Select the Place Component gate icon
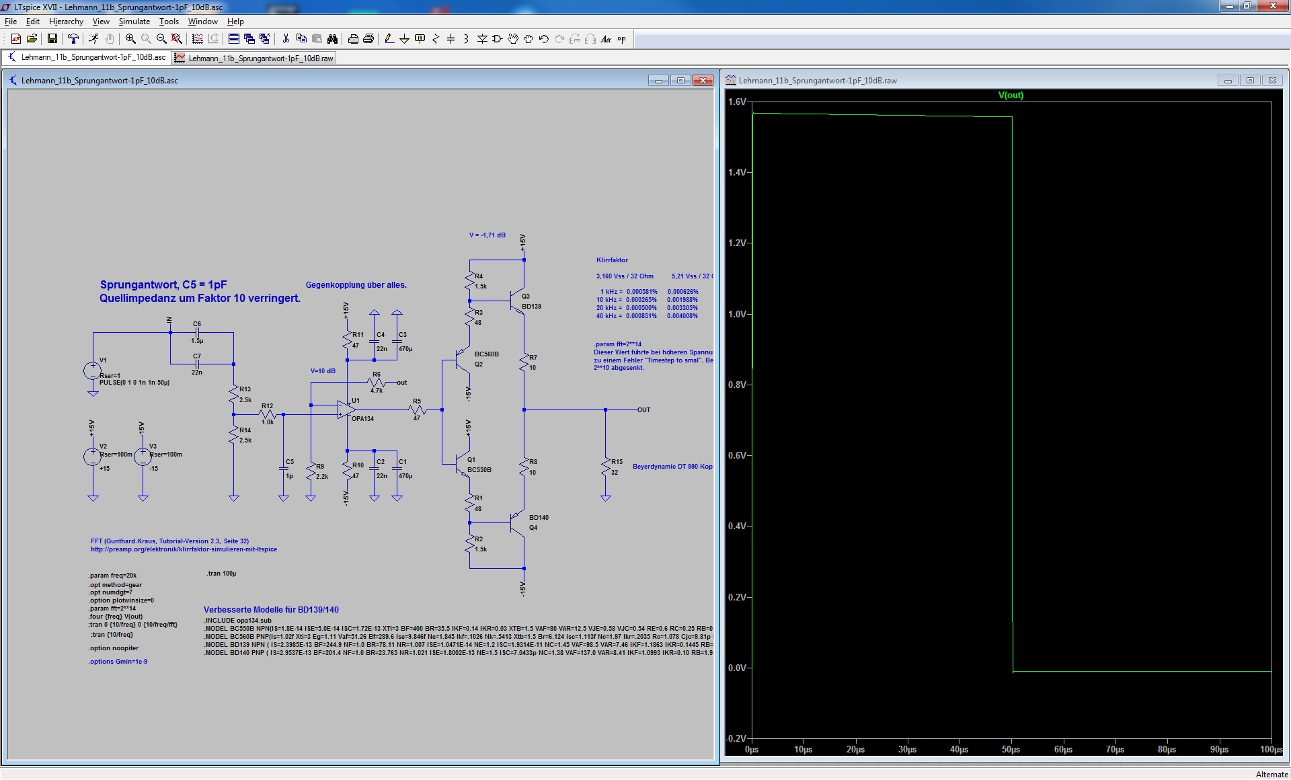This screenshot has width=1291, height=780. tap(498, 39)
